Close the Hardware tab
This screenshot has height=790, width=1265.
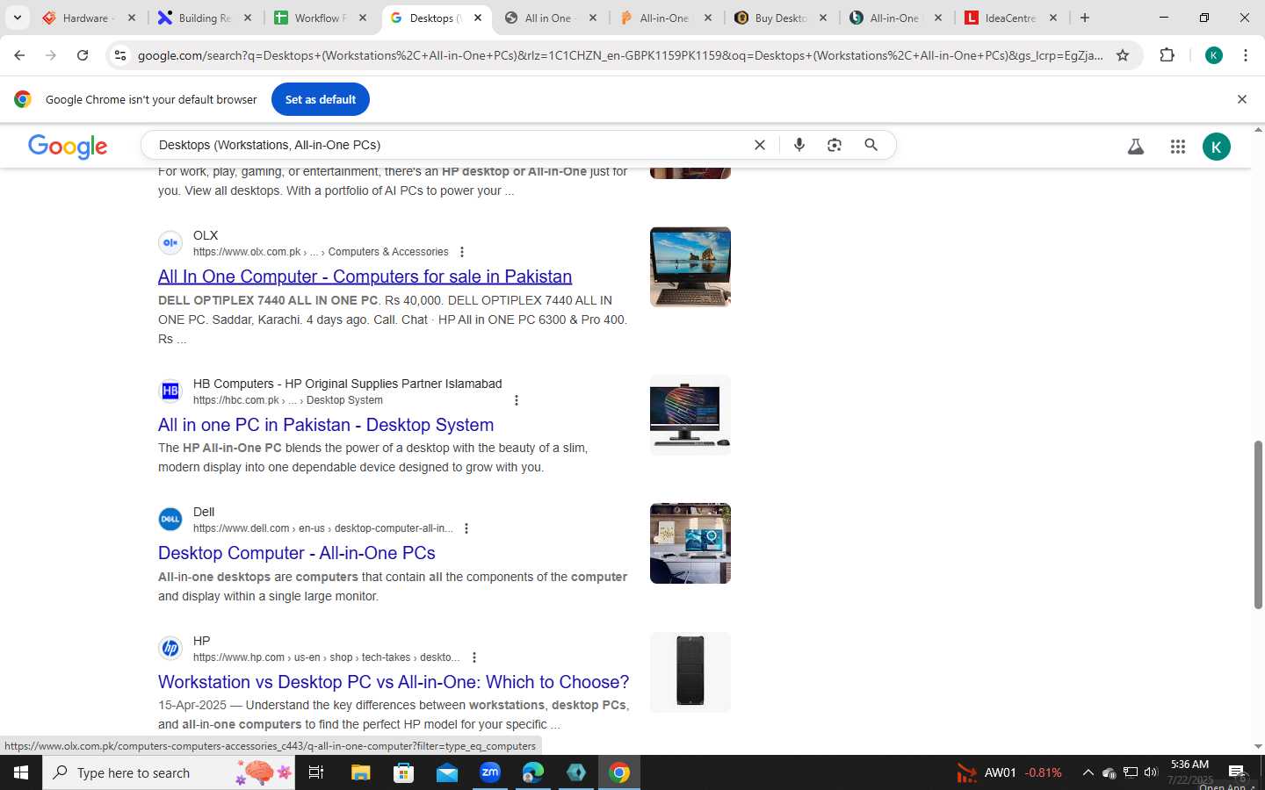132,18
